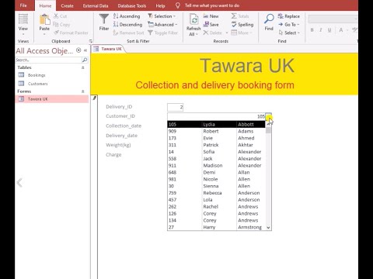
Task: Click the Find magnifier icon
Action: tap(269, 19)
